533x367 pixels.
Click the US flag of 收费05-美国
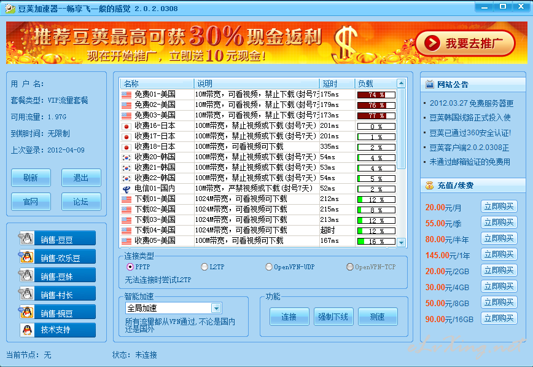(x=126, y=242)
